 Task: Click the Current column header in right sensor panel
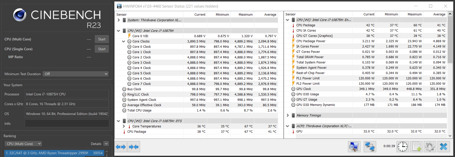369,14
